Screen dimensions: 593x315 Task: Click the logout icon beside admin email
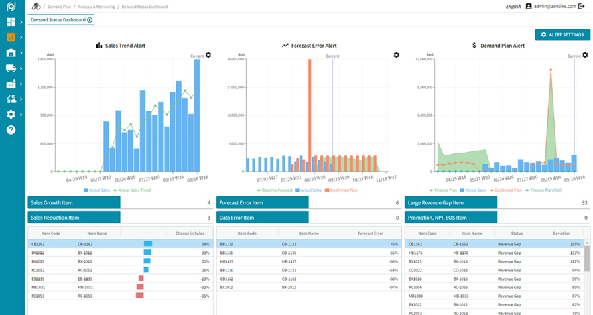pos(582,6)
